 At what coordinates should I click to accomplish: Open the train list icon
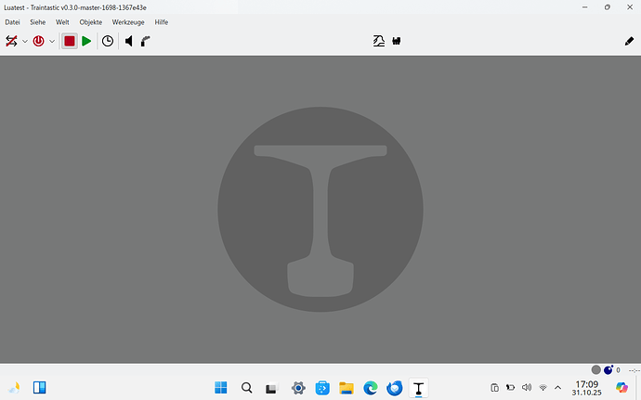coord(396,42)
